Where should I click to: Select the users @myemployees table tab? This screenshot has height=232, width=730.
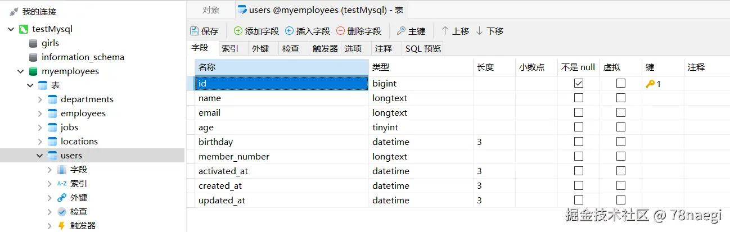[x=321, y=10]
